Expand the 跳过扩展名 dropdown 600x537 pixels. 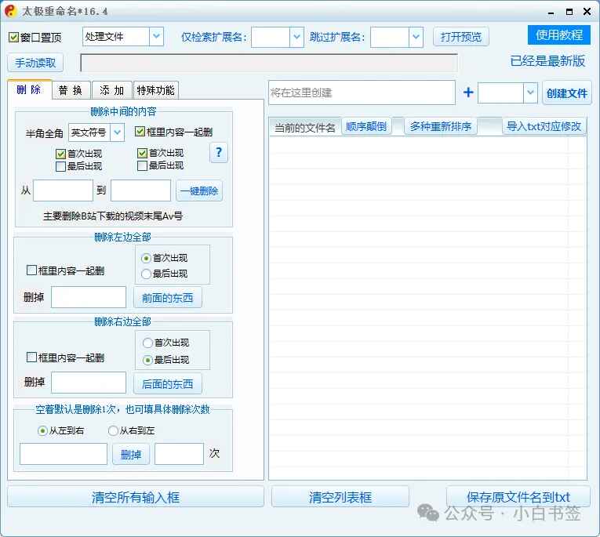[x=416, y=37]
